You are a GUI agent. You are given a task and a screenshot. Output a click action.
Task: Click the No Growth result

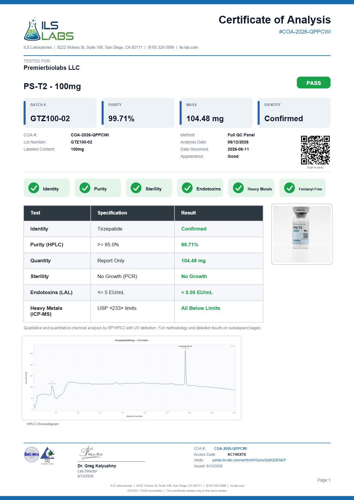coord(194,276)
